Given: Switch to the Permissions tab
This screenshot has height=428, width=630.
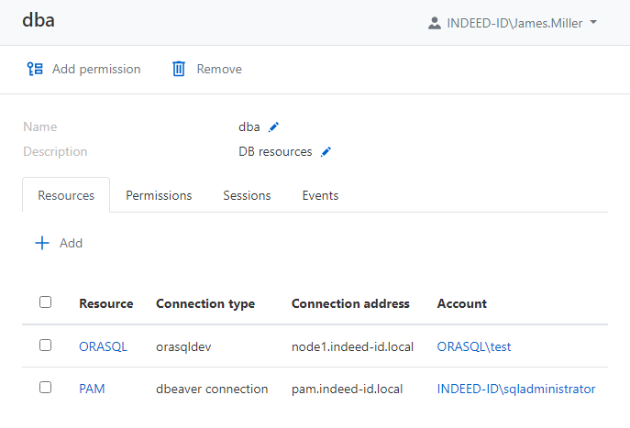Looking at the screenshot, I should click(x=159, y=195).
